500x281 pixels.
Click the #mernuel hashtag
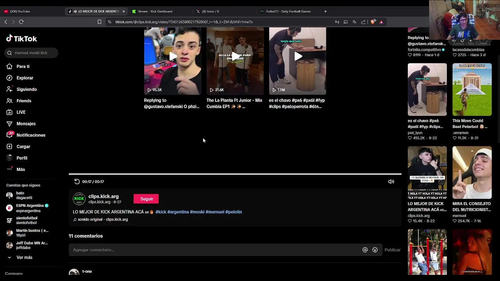(x=215, y=212)
